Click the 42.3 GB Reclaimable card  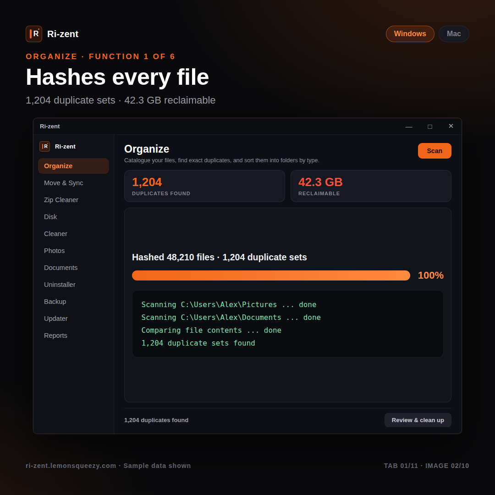pos(371,186)
